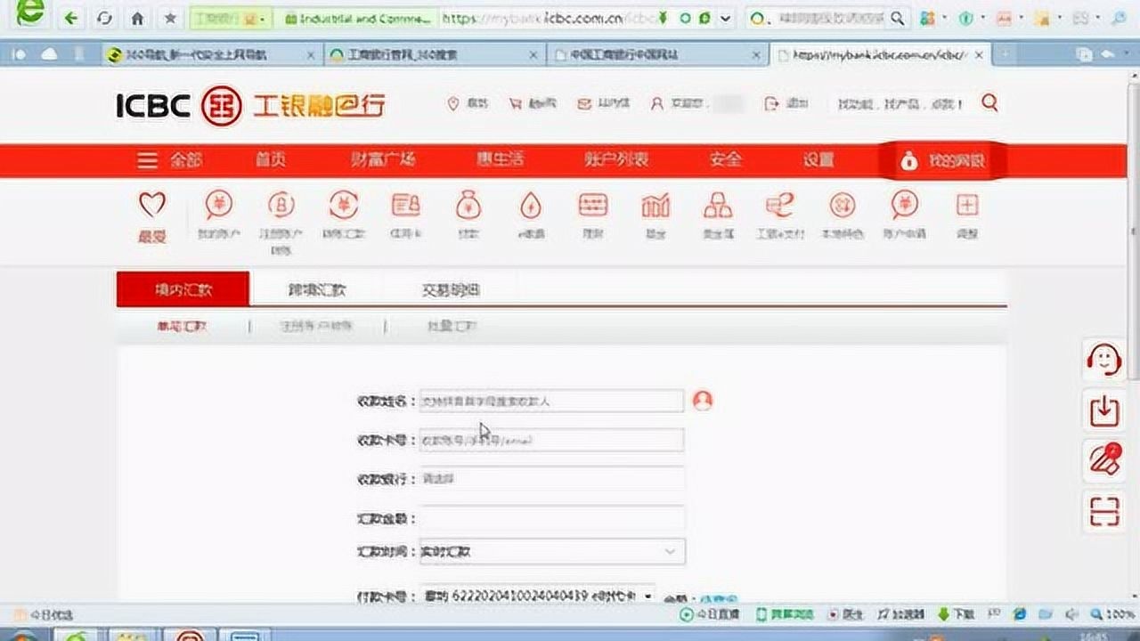Screen dimensions: 1140x641
Task: Click the plus 调整 customize icon
Action: (967, 206)
